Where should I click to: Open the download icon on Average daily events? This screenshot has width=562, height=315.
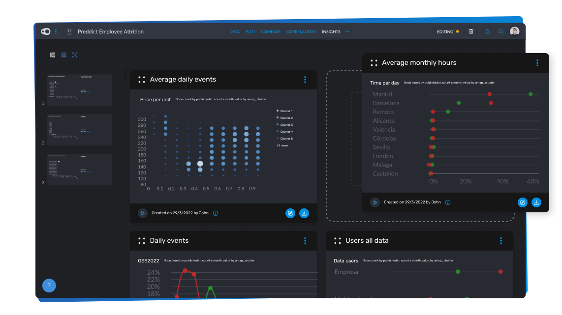click(x=304, y=213)
